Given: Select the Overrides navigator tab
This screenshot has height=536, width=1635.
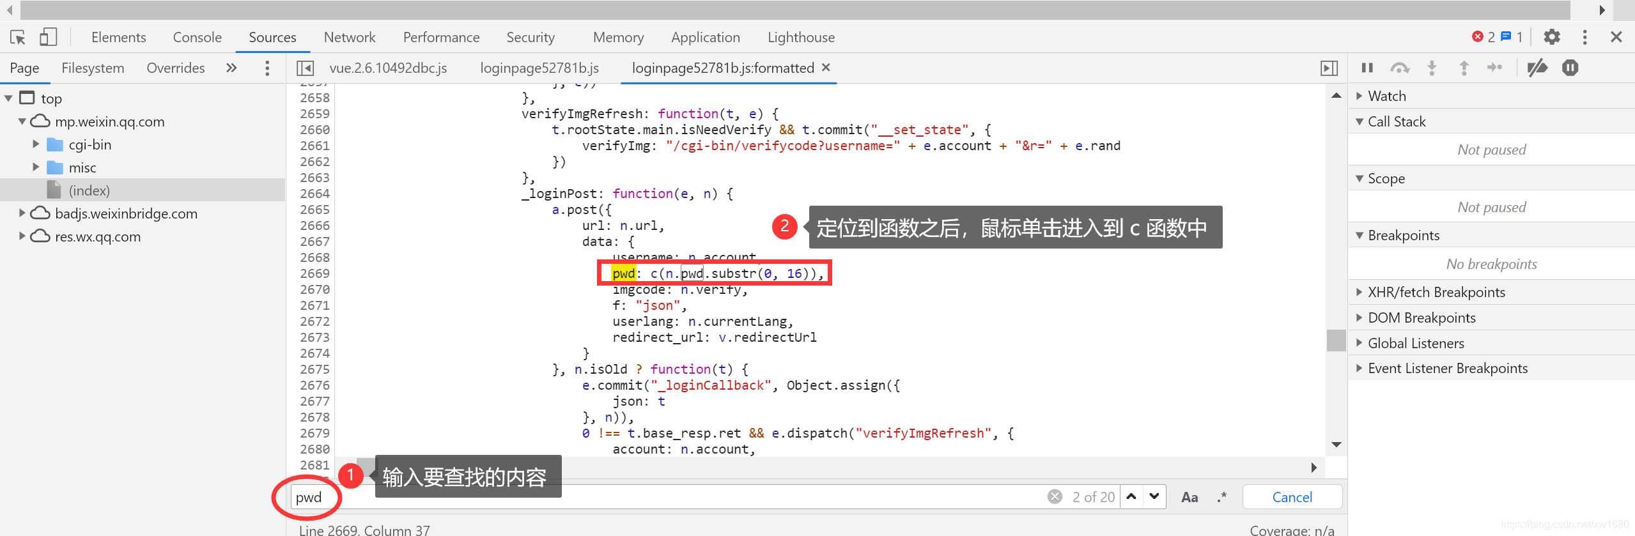Looking at the screenshot, I should point(176,68).
